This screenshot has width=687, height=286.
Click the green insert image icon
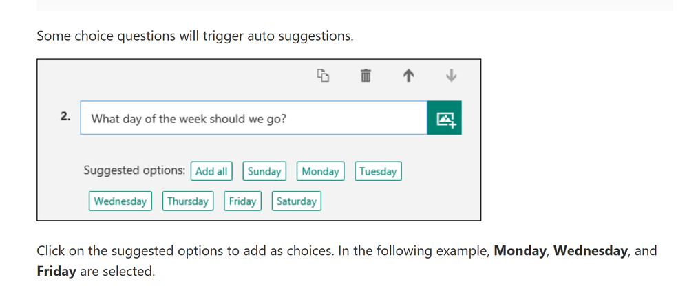click(445, 118)
